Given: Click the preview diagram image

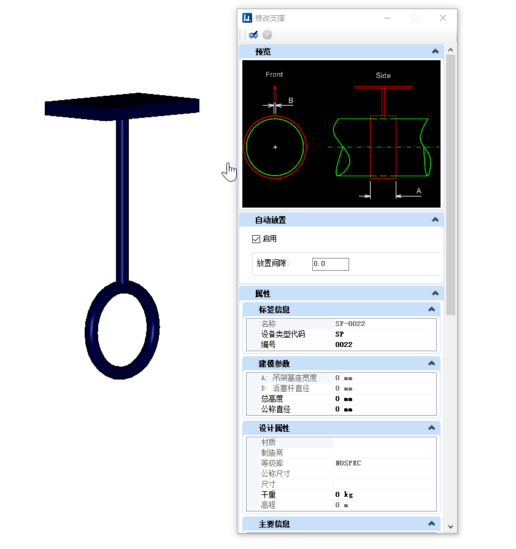Looking at the screenshot, I should point(341,134).
